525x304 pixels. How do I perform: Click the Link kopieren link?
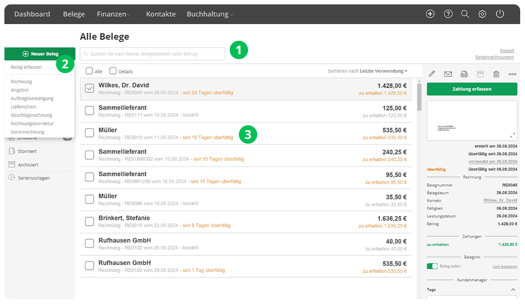505,267
